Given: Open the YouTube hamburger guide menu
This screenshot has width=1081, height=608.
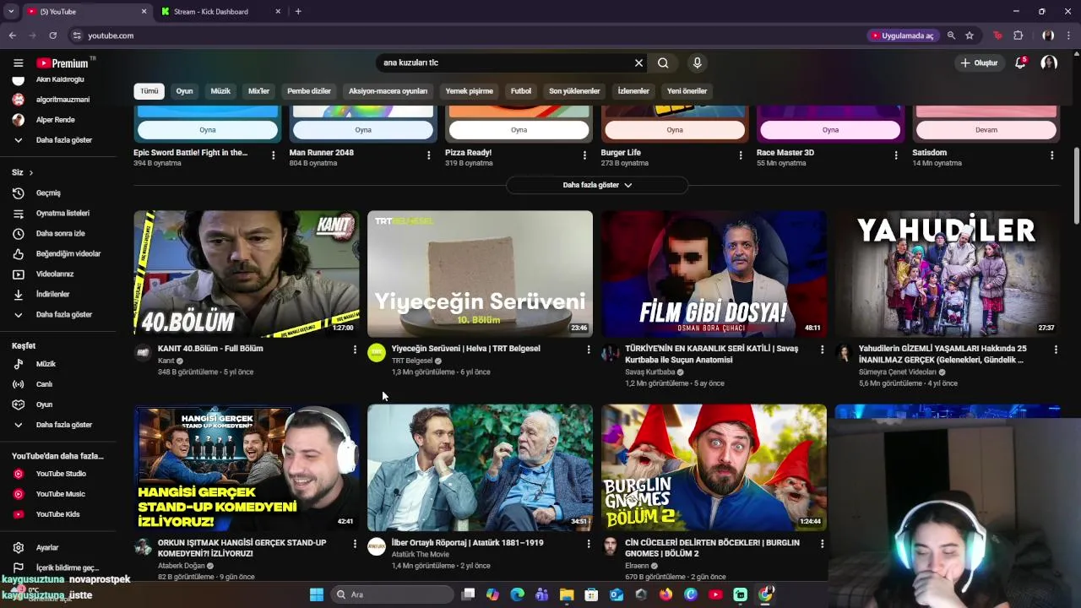Looking at the screenshot, I should (18, 62).
